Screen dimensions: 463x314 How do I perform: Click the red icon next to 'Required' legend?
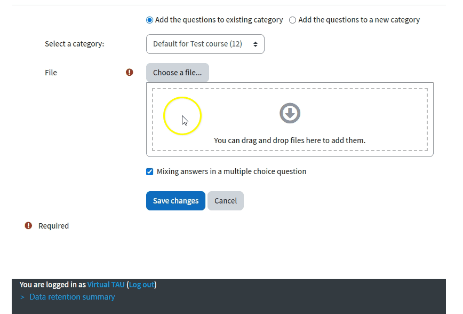point(29,226)
